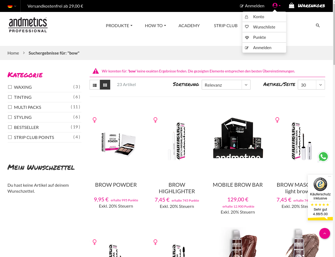Select Wunschliste in the account menu
Screen dimensions: 335x257
tap(264, 27)
